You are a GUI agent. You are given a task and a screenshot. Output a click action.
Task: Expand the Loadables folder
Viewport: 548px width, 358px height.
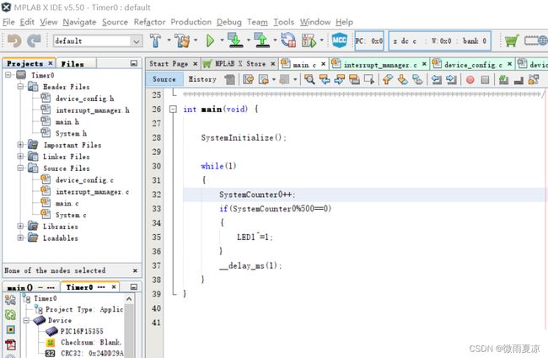click(20, 238)
